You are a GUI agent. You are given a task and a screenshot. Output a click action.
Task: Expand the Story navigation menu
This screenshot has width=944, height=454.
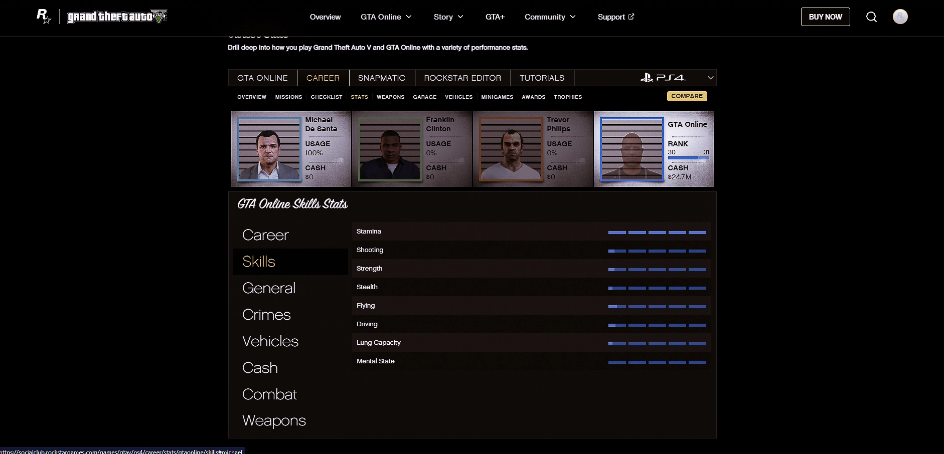pos(448,17)
